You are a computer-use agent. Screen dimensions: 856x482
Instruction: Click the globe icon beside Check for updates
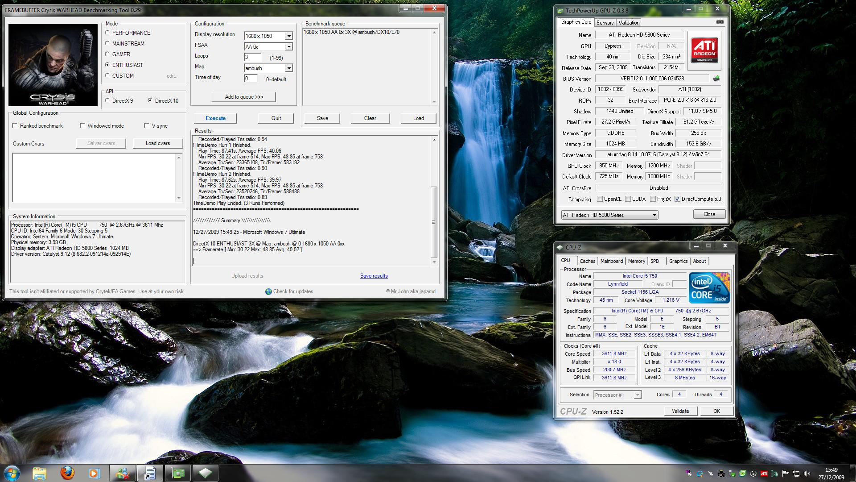tap(268, 291)
